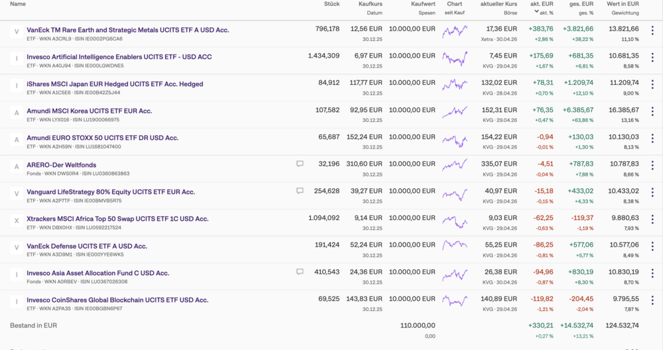Open price chart thumbnail for Invesco CoinShares Blockchain
This screenshot has width=663, height=350.
click(455, 301)
